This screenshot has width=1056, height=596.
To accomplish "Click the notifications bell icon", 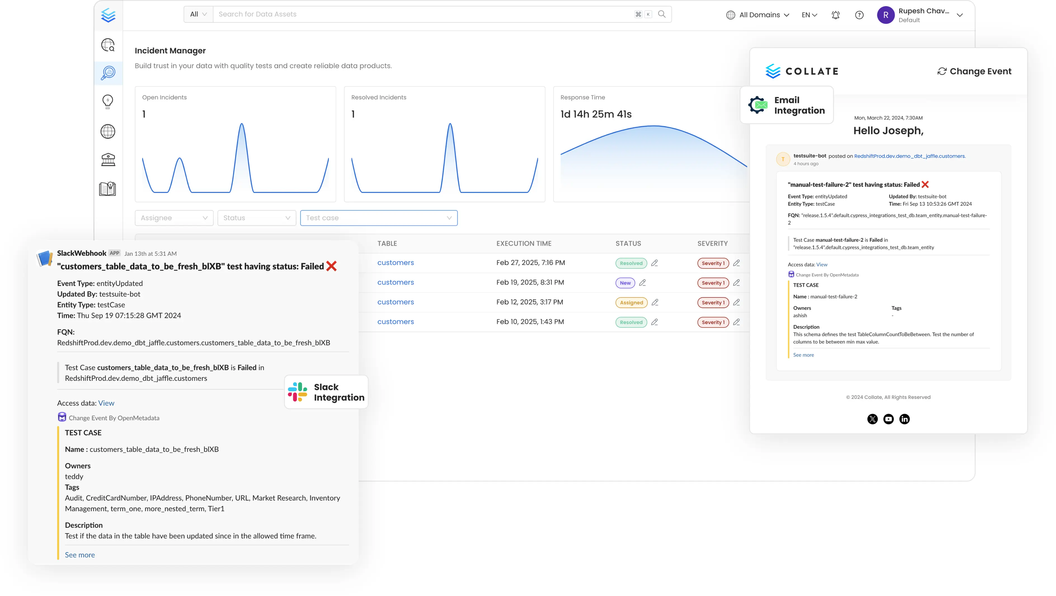I will click(836, 15).
